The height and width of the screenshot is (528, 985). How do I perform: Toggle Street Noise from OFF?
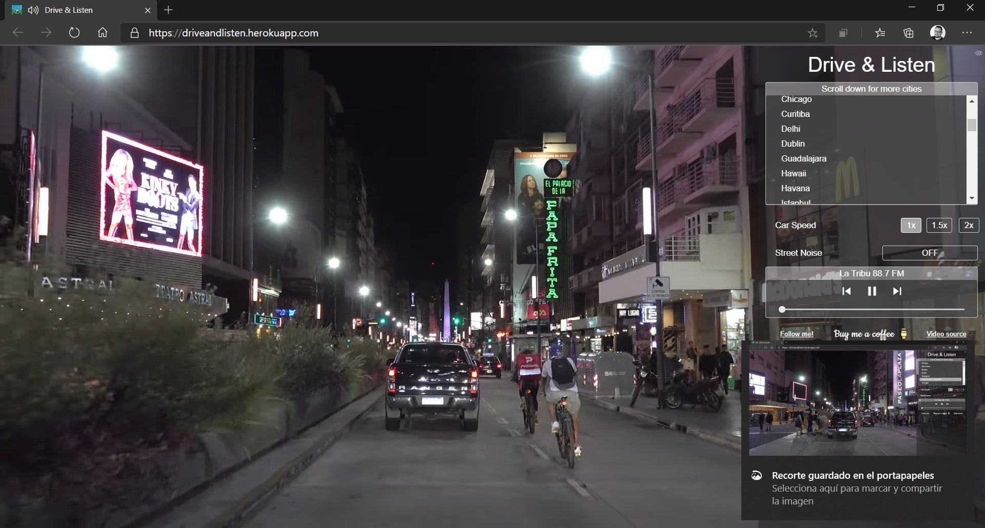[x=930, y=253]
